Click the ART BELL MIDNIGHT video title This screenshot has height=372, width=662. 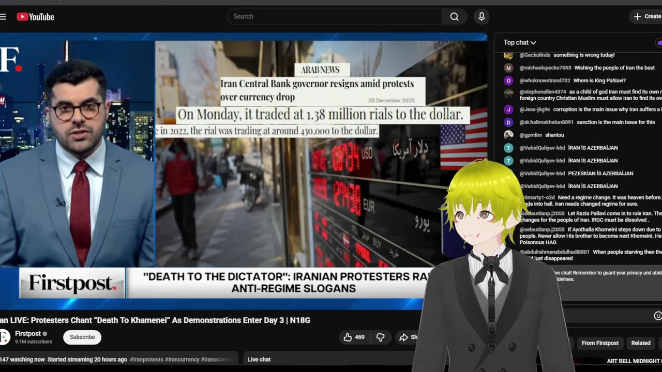(x=634, y=361)
